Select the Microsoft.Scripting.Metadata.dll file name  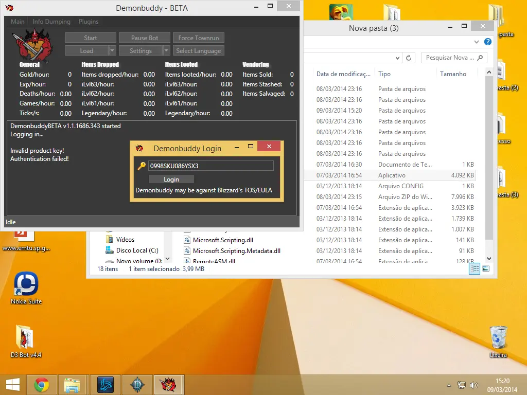coord(237,250)
